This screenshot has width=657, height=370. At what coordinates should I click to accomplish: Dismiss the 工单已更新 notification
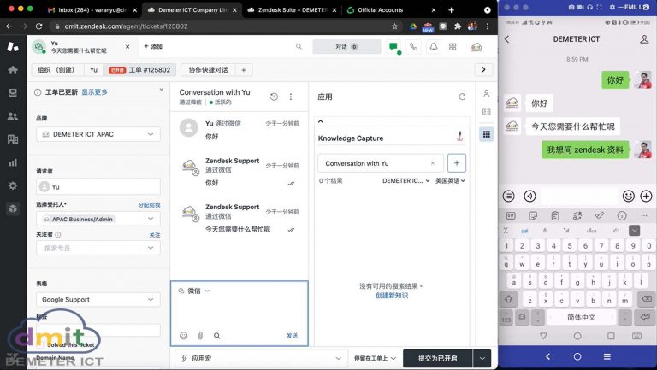pos(162,90)
